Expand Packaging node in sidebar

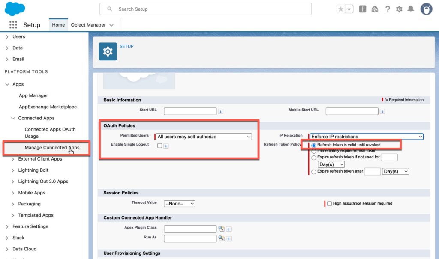click(12, 204)
